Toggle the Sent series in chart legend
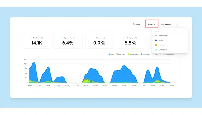Screen dimensions: 202x115 tap(112, 54)
